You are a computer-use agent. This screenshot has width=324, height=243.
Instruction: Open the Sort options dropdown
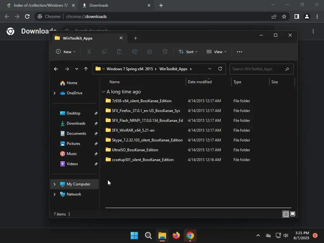coord(188,52)
